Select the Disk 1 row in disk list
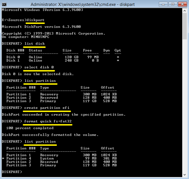 pos(63,61)
